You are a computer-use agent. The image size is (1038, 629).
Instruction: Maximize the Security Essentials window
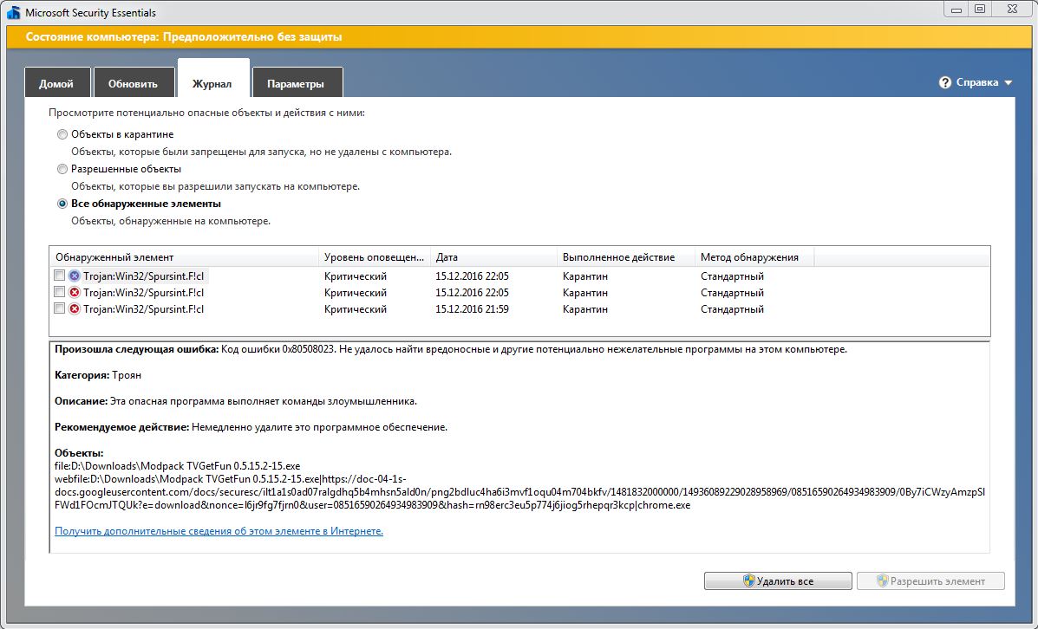pyautogui.click(x=981, y=10)
